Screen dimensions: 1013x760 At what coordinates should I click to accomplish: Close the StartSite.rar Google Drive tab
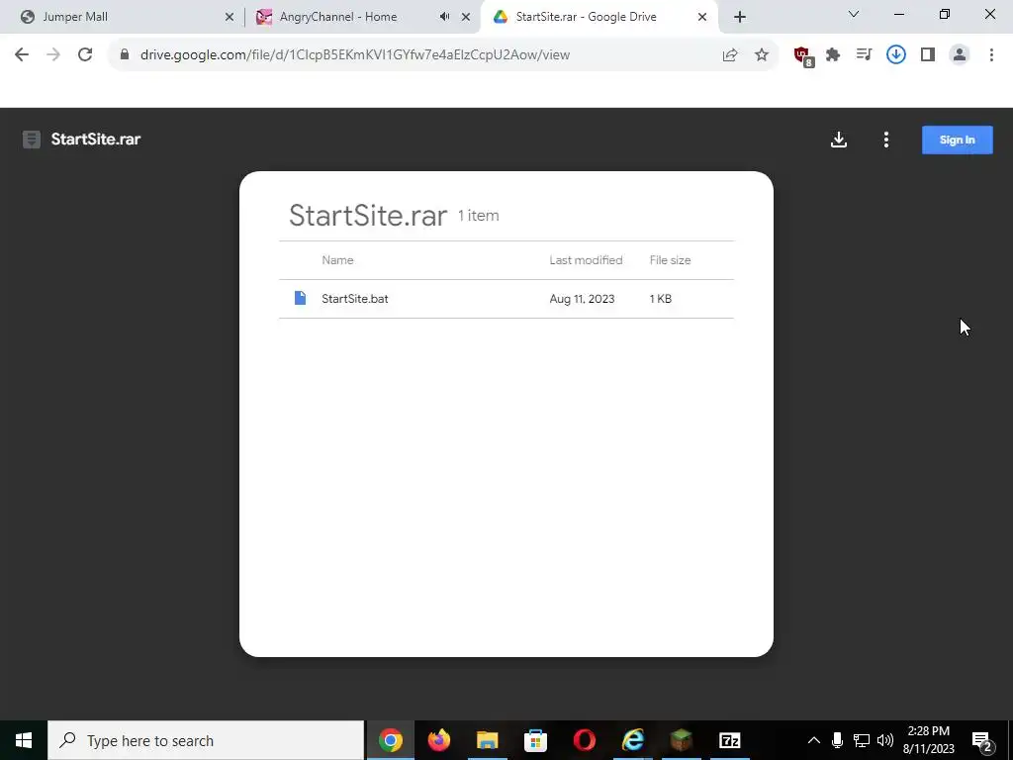point(702,17)
